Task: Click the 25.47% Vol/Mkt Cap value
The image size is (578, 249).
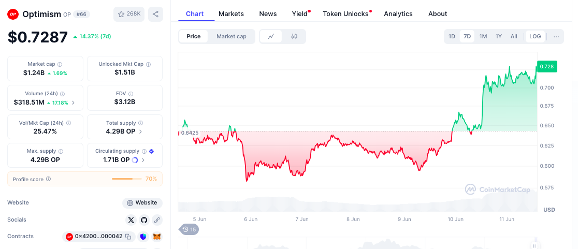Action: [45, 131]
